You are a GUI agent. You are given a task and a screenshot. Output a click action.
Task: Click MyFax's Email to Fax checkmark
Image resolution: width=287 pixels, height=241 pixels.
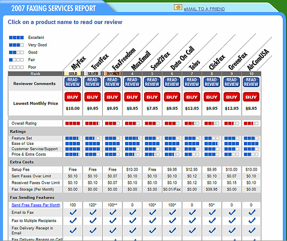pos(73,212)
